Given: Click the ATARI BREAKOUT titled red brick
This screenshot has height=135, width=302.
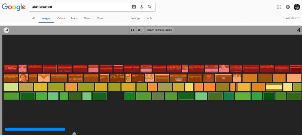Looking at the screenshot, I should [x=11, y=69].
